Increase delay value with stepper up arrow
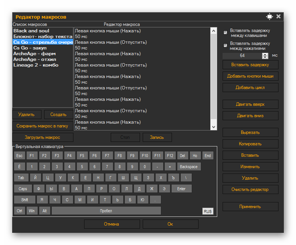 coord(265,54)
